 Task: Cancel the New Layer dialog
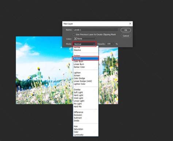coord(126,36)
